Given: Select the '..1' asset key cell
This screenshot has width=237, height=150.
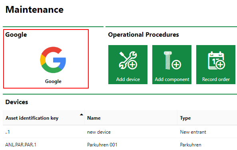Looking at the screenshot, I should click(44, 132).
